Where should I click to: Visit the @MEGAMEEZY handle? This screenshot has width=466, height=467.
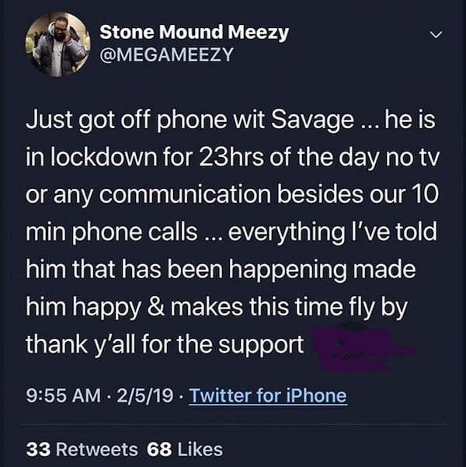pos(166,55)
